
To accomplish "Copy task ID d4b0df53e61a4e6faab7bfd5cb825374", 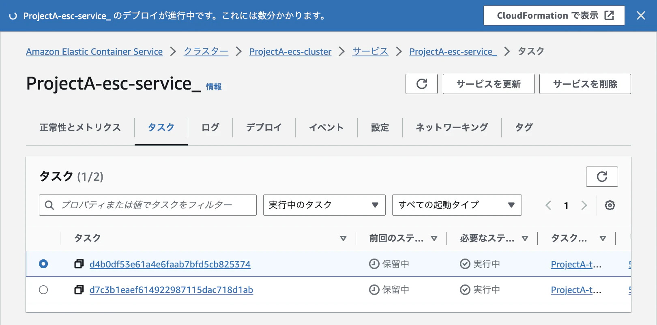I will [x=79, y=264].
